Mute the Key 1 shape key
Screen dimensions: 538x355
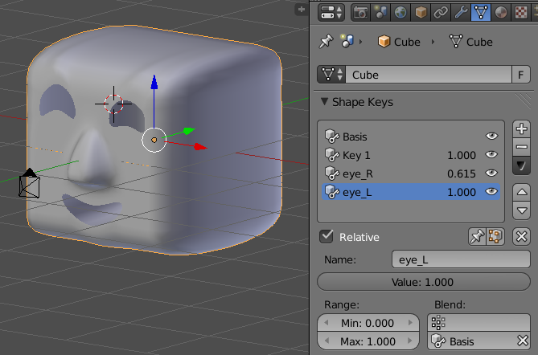(x=491, y=154)
